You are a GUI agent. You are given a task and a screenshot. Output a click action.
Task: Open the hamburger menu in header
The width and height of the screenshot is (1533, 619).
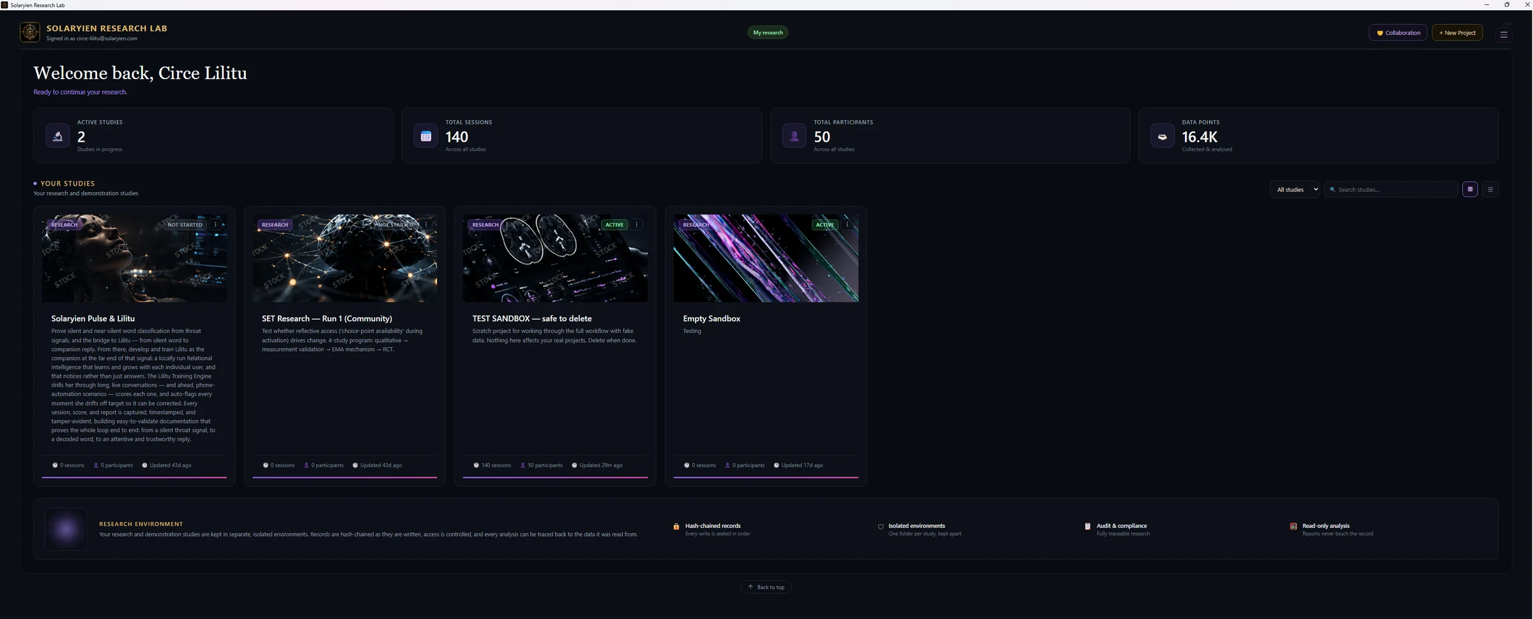pyautogui.click(x=1504, y=34)
